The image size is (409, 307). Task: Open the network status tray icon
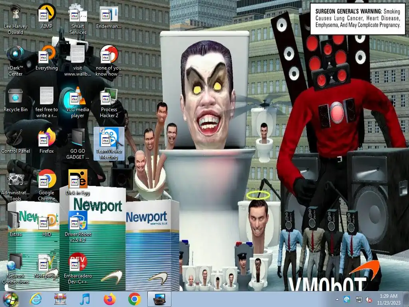[359, 299]
